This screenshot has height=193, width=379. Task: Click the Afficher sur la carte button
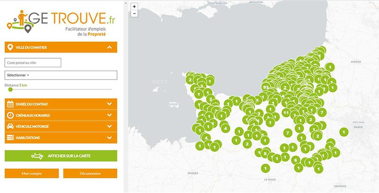(x=60, y=156)
